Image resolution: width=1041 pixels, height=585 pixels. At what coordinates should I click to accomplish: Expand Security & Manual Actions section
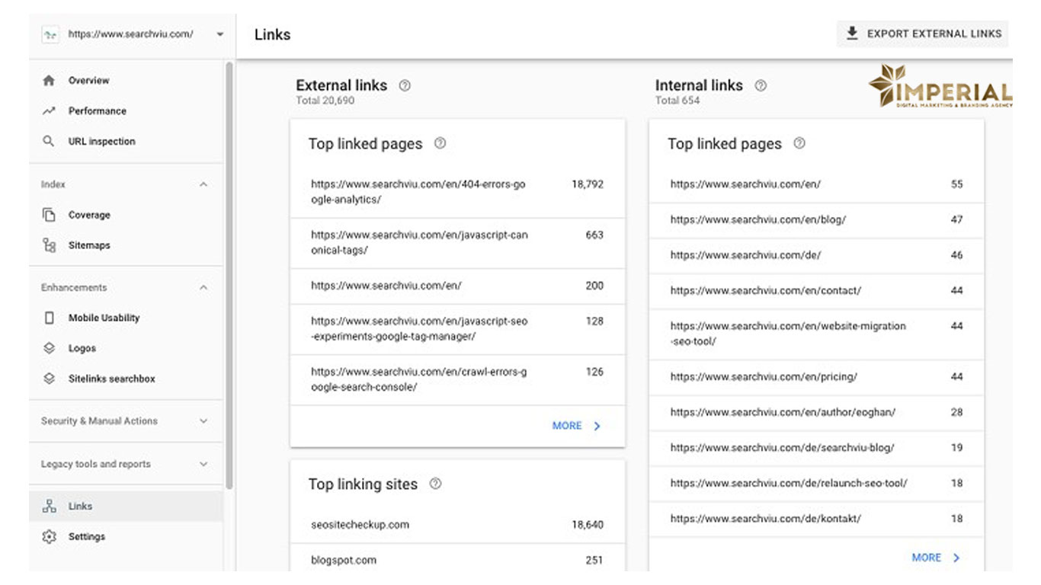[203, 421]
